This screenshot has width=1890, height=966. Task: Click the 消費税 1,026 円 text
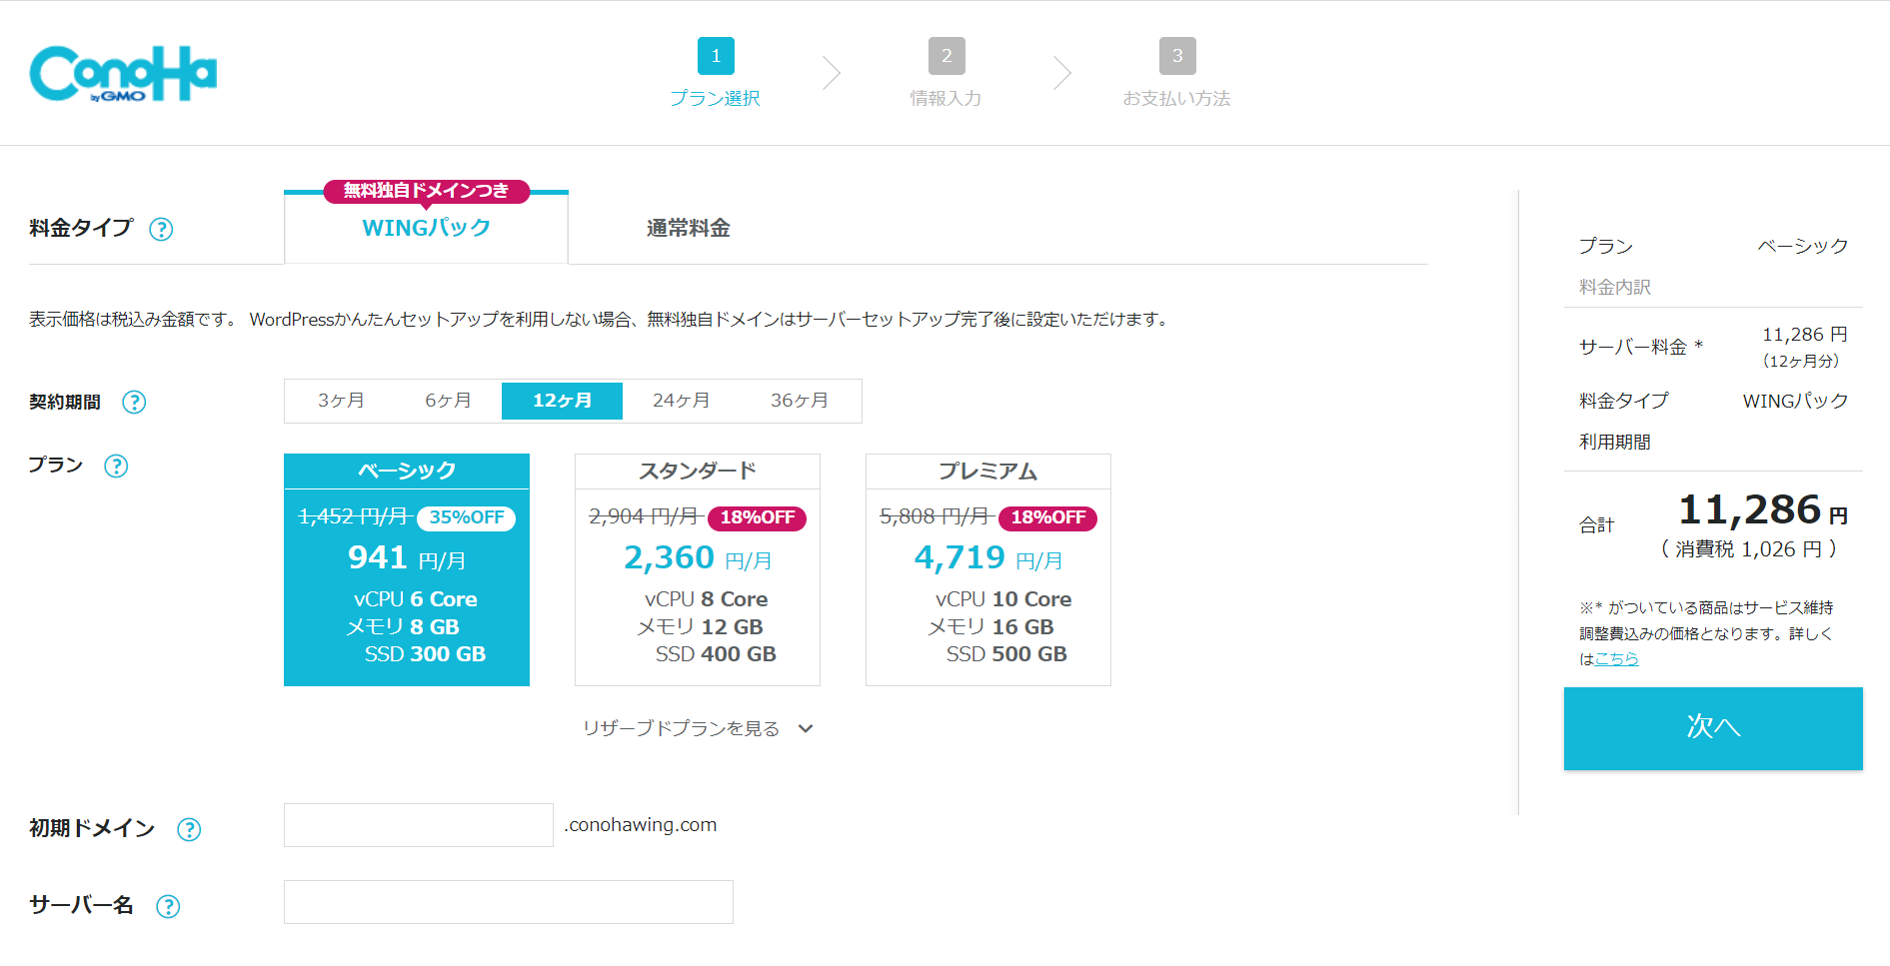(1749, 549)
